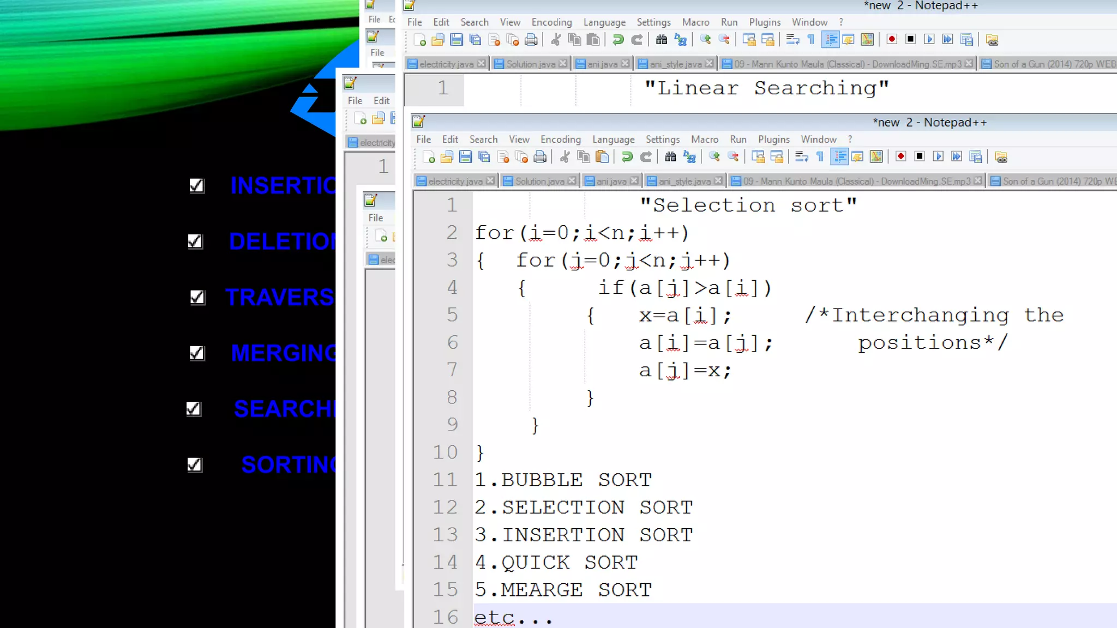Screen dimensions: 1117x628
Task: Open Settings menu in back Linear Searching window
Action: pyautogui.click(x=653, y=22)
